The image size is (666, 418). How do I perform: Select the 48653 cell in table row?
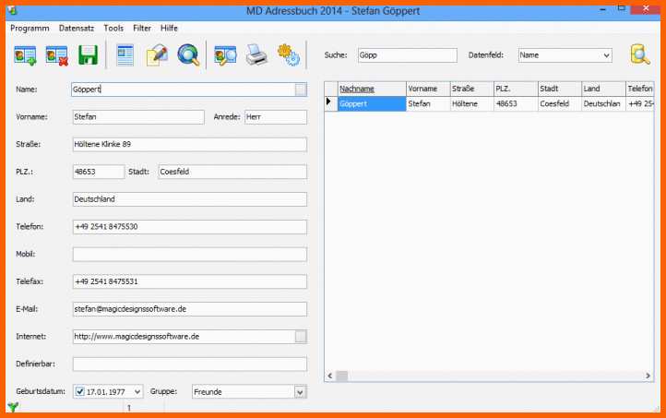(516, 103)
